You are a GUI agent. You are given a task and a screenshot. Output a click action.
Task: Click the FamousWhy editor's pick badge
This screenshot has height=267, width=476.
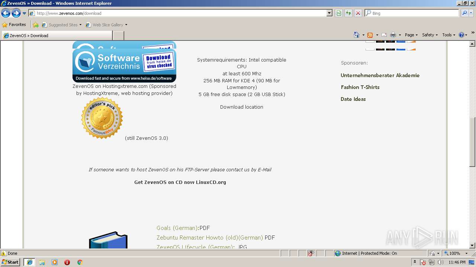[102, 118]
